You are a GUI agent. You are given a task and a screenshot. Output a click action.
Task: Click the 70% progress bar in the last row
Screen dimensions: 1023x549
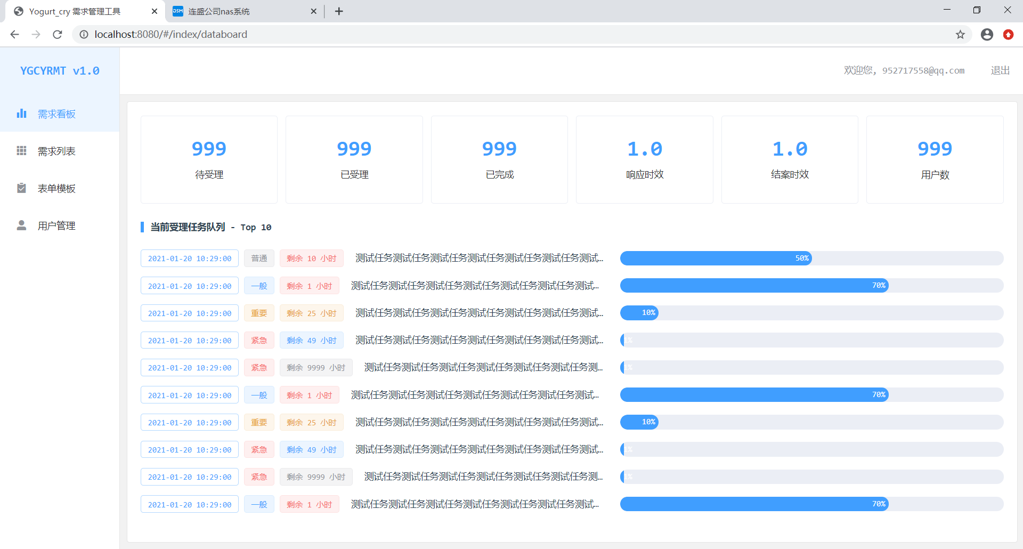(811, 504)
